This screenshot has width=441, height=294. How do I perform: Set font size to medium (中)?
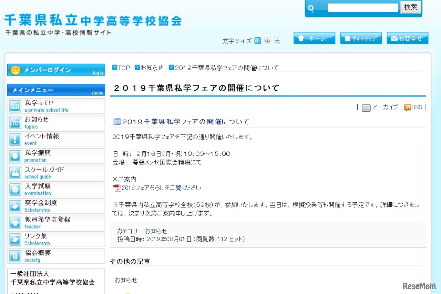[267, 41]
